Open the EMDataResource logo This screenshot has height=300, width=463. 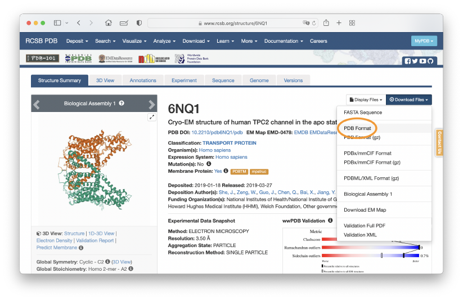click(115, 59)
